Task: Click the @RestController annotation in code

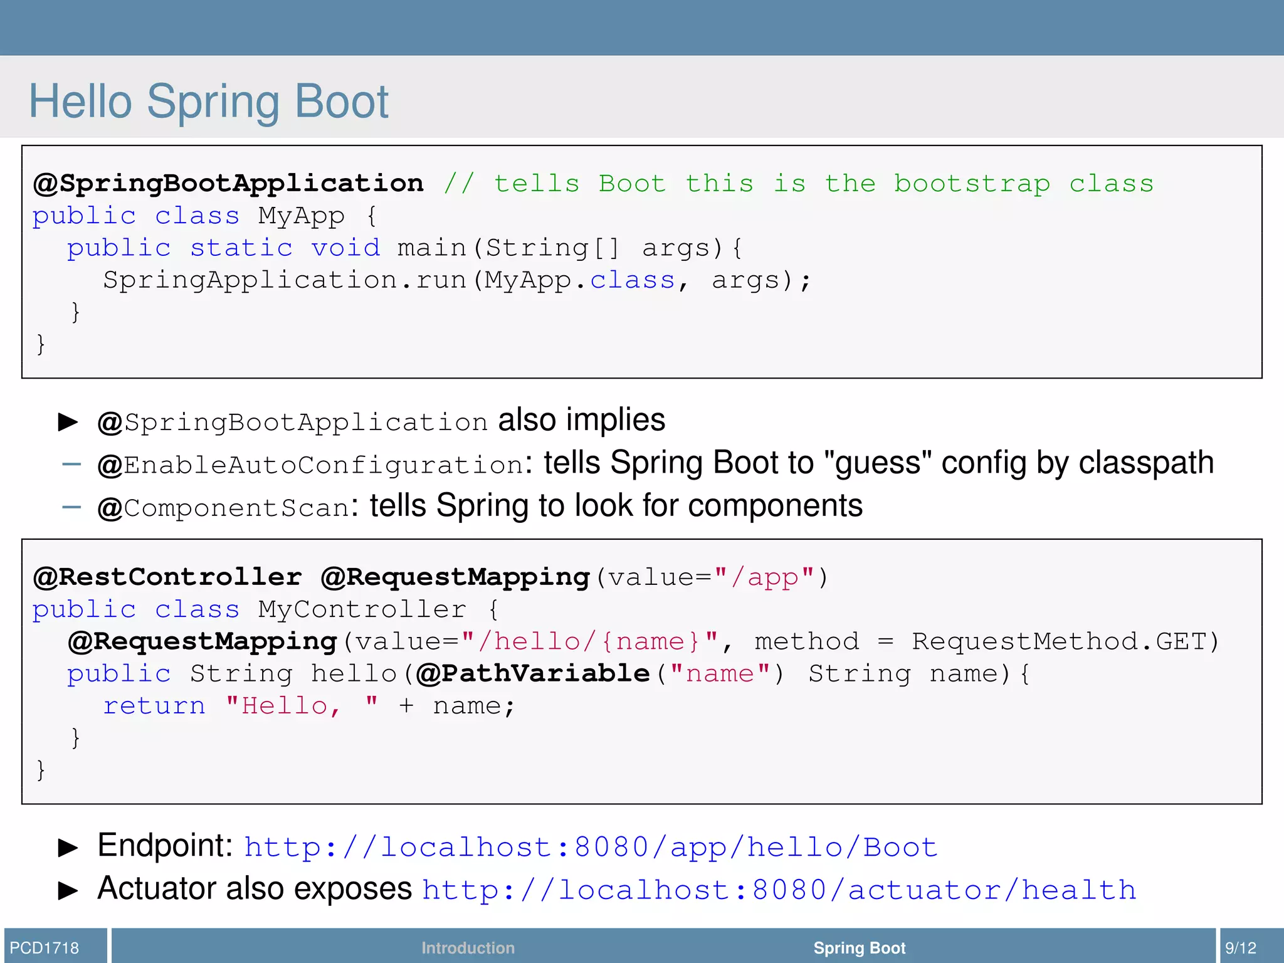Action: click(167, 577)
